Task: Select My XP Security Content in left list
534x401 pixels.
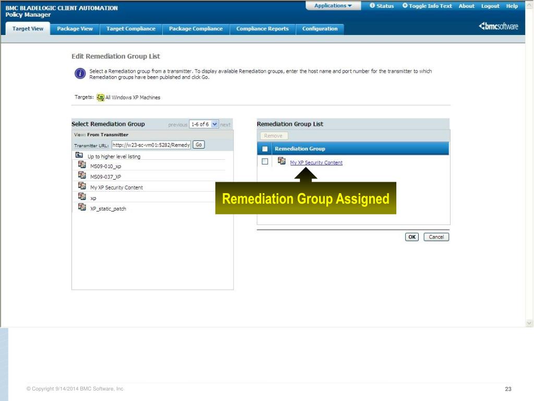Action: 116,187
